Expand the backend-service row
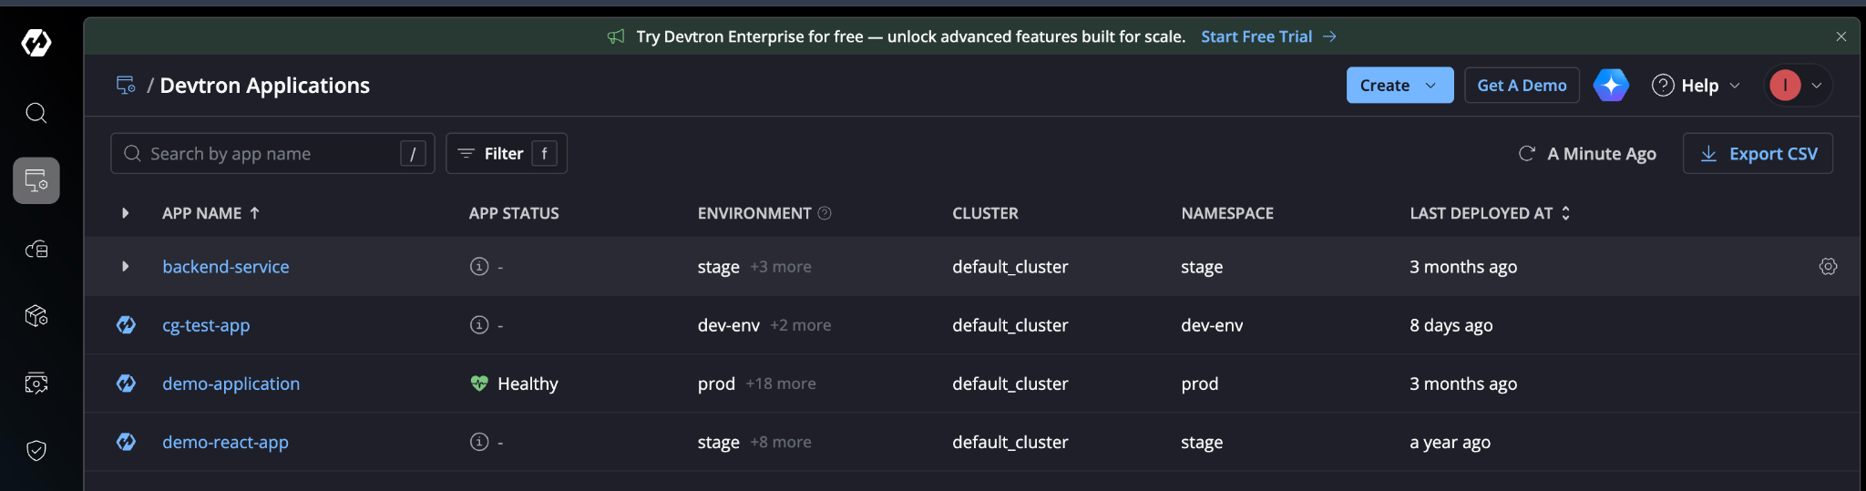Screen dimensions: 1866x491 click(x=125, y=266)
